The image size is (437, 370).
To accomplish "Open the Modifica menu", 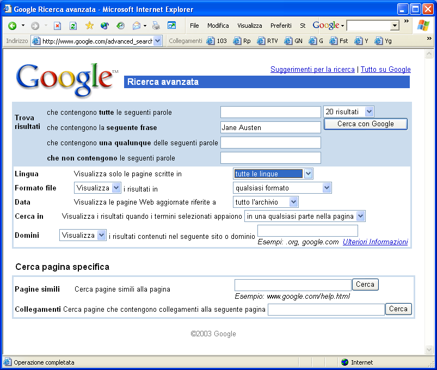I will point(218,26).
